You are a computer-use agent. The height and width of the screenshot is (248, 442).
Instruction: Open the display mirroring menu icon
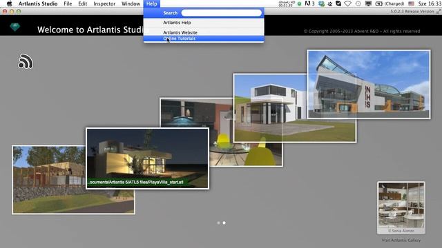pyautogui.click(x=368, y=3)
